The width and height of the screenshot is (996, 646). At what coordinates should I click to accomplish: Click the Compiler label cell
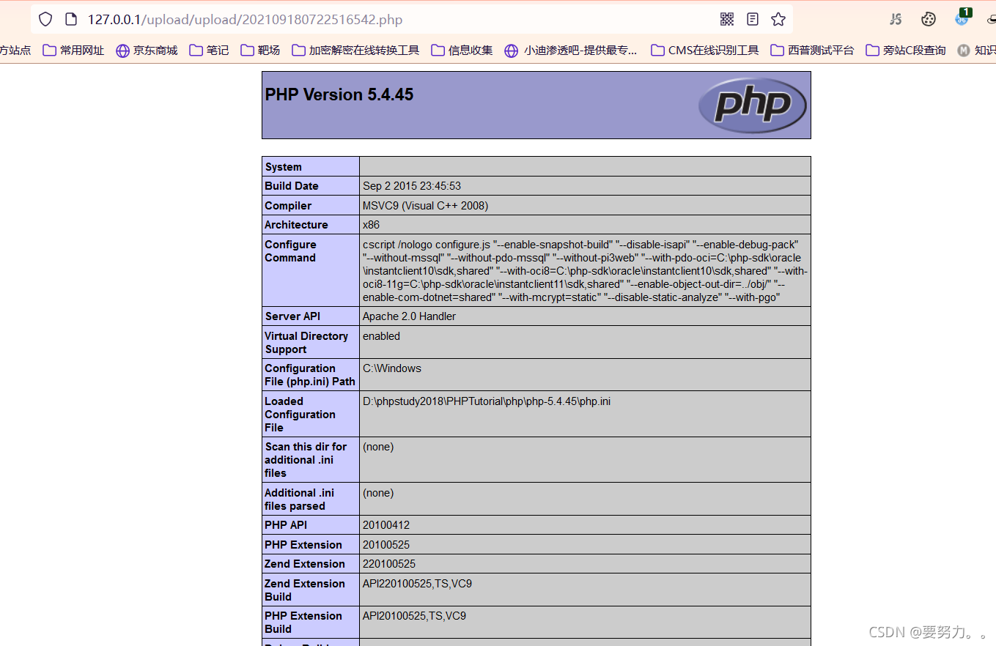click(x=311, y=206)
